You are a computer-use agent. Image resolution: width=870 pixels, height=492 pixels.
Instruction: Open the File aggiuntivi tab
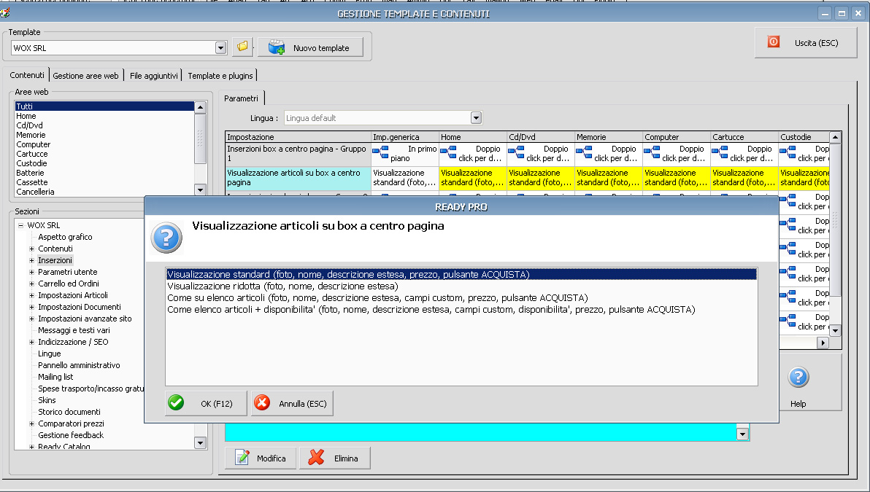click(154, 75)
